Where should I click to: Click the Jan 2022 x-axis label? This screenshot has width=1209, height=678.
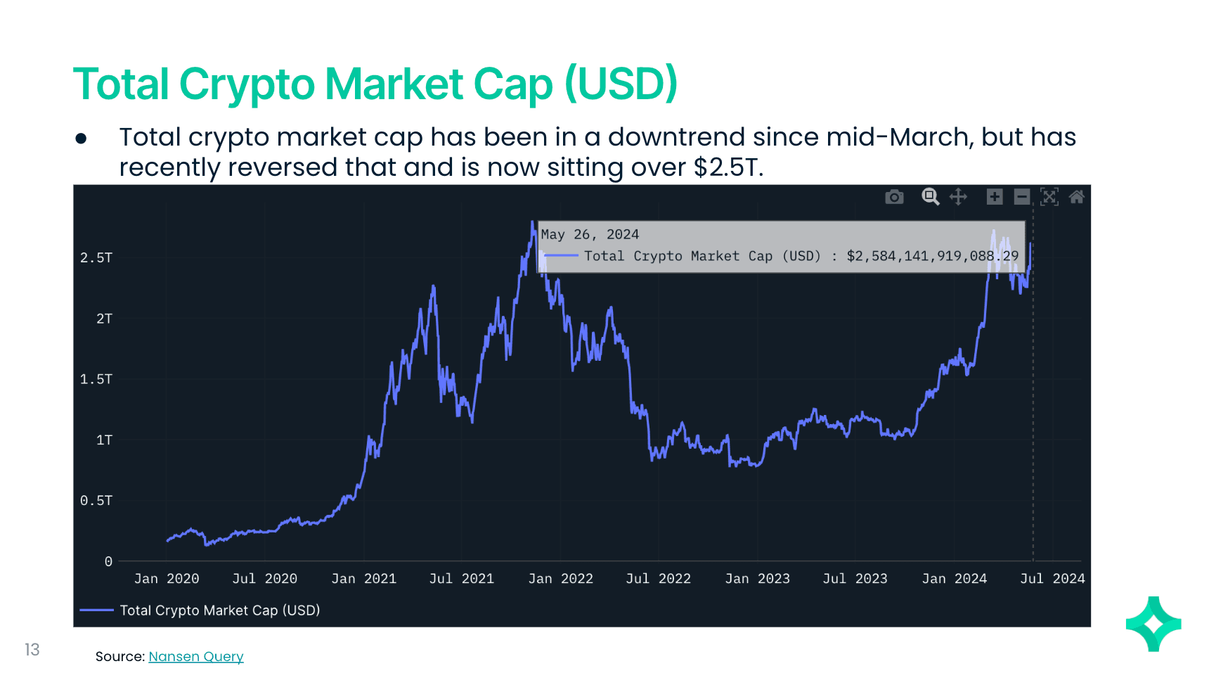(x=561, y=579)
